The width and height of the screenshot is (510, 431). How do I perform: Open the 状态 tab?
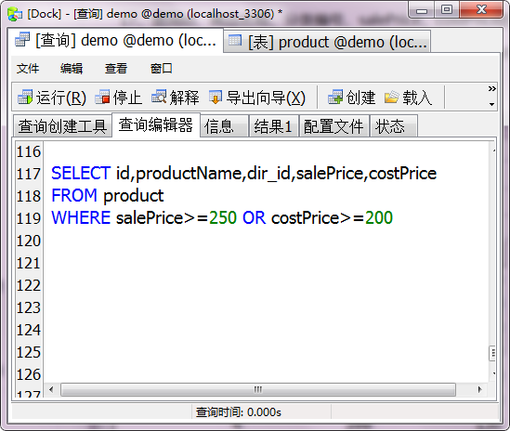coord(393,126)
